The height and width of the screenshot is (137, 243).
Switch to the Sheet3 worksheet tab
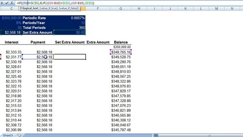click(x=8, y=135)
